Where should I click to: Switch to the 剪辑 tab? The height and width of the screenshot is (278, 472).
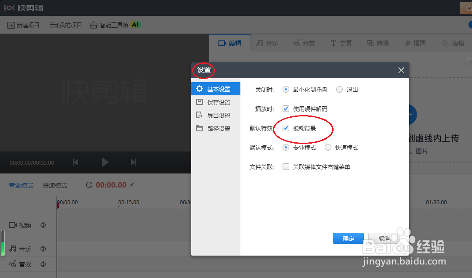[x=230, y=43]
